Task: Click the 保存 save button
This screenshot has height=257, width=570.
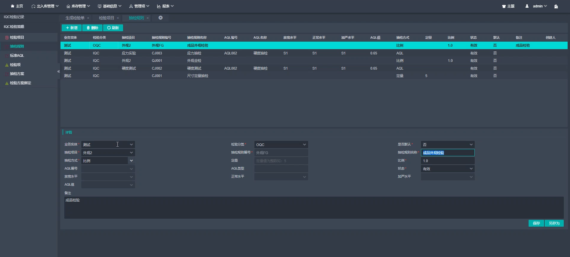Action: coord(536,223)
